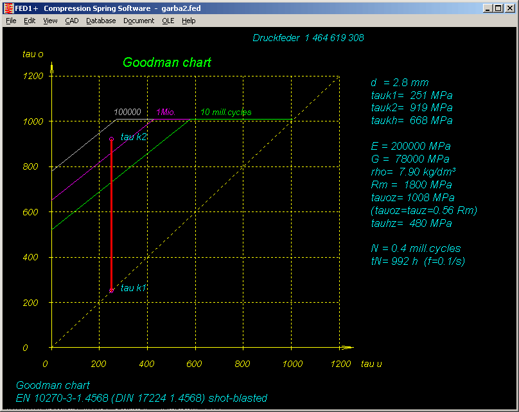Screen dimensions: 519x412
Task: Click the 10 mill.cycles curve label
Action: tap(225, 112)
